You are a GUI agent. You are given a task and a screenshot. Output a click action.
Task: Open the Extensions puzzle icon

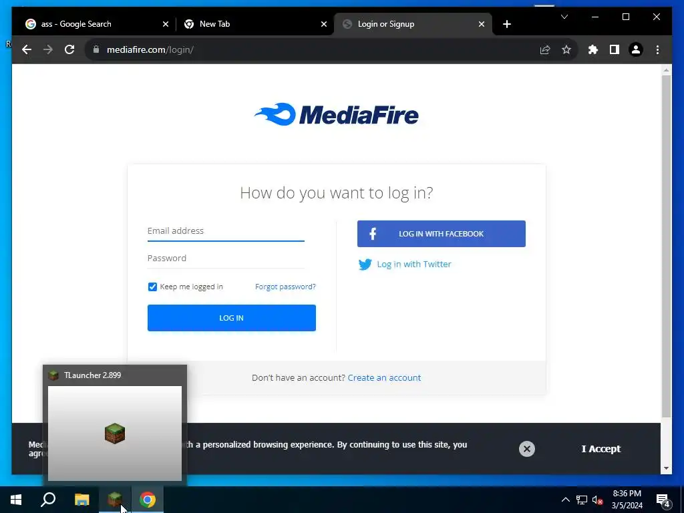tap(593, 49)
